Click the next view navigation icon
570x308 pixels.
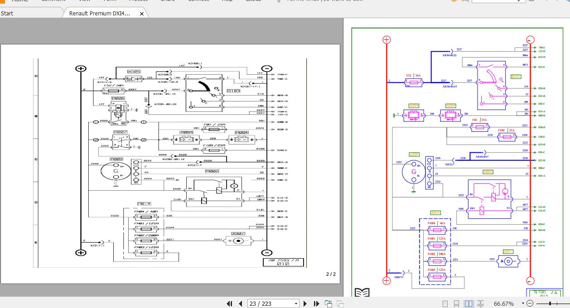pyautogui.click(x=340, y=303)
